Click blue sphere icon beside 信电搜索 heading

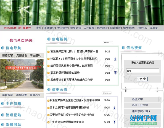coord(123,48)
